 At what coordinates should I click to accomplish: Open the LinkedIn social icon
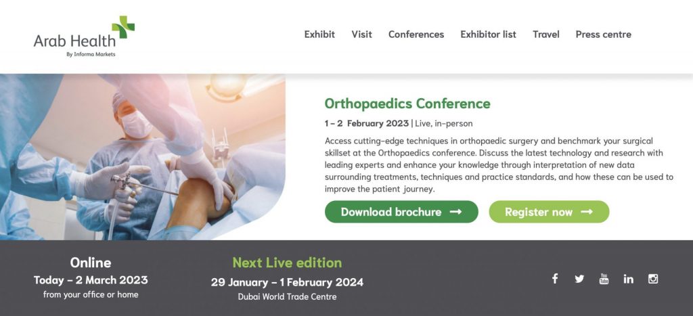coord(629,279)
